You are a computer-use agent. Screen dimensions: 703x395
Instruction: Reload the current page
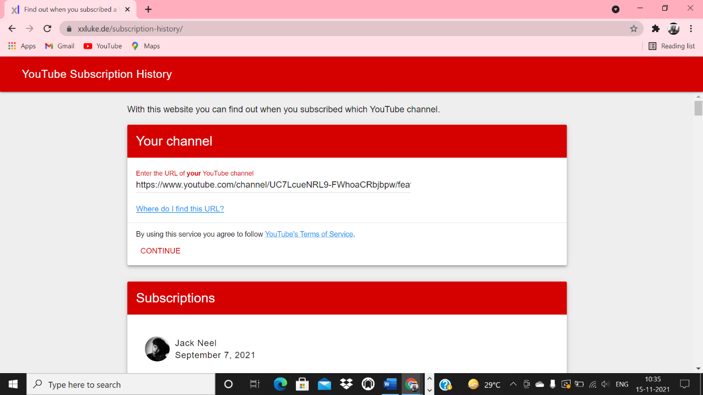click(x=47, y=29)
